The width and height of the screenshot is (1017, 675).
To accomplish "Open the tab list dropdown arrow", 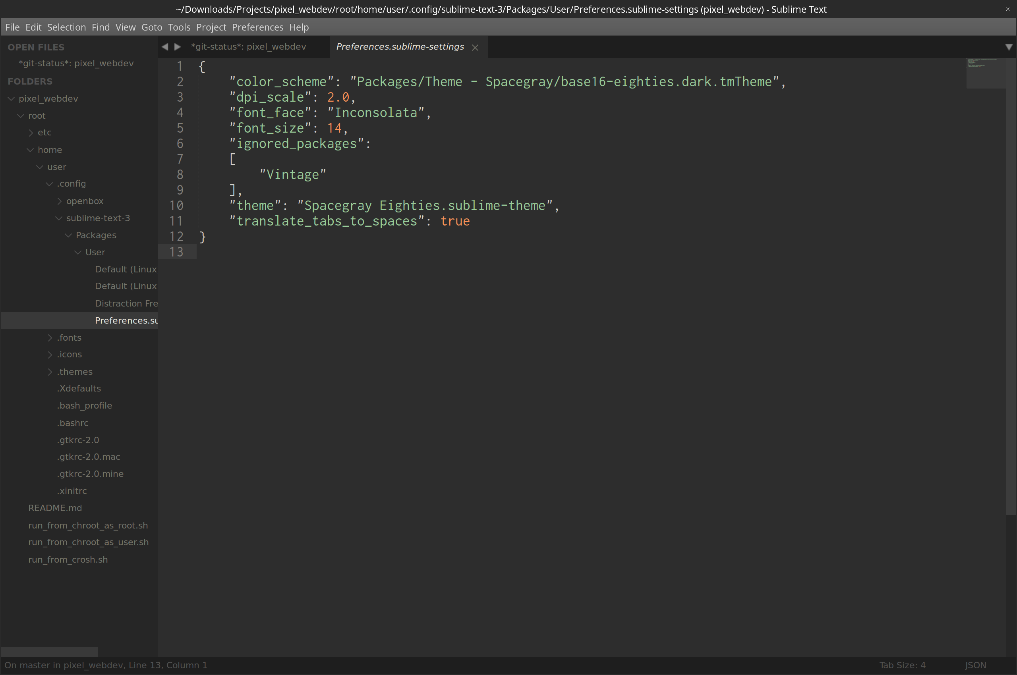I will [x=1008, y=47].
